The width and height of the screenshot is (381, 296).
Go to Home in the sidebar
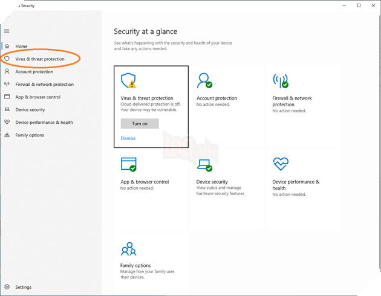pyautogui.click(x=21, y=46)
